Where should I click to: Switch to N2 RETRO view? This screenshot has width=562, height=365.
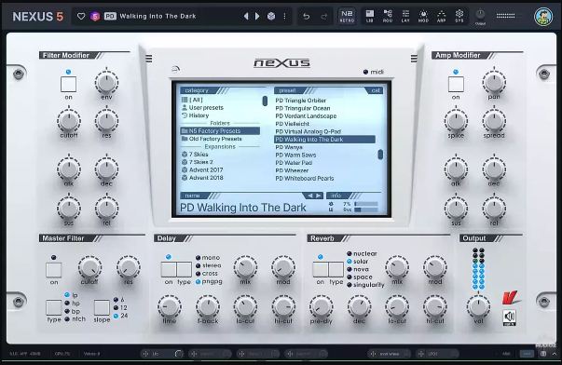coord(347,16)
